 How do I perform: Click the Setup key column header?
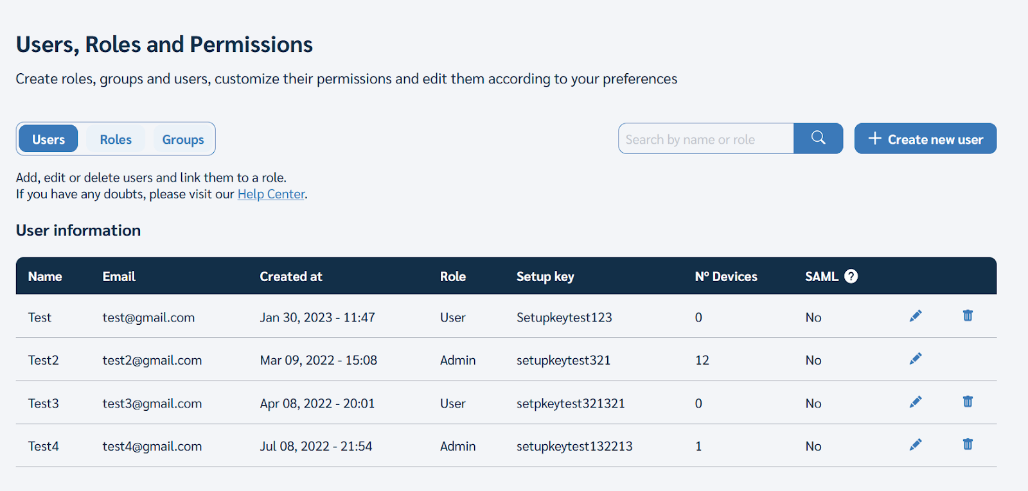pyautogui.click(x=545, y=277)
